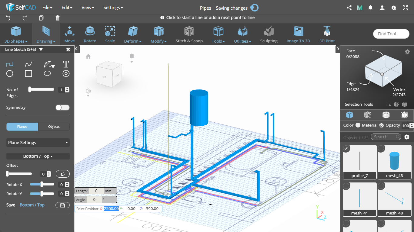Screen dimensions: 414x232
Task: Open the 3D Shapes dropdown
Action: [16, 34]
